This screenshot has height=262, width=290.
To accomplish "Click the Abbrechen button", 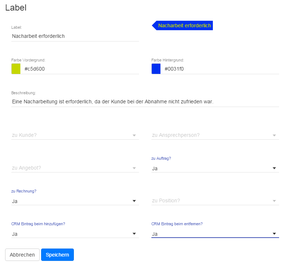I will pyautogui.click(x=22, y=255).
